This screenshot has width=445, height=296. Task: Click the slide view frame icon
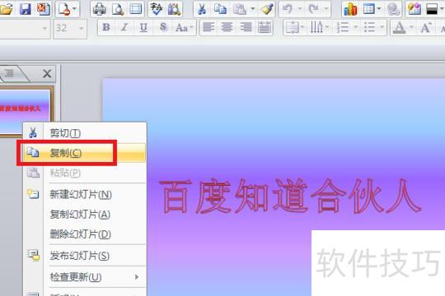[x=136, y=9]
